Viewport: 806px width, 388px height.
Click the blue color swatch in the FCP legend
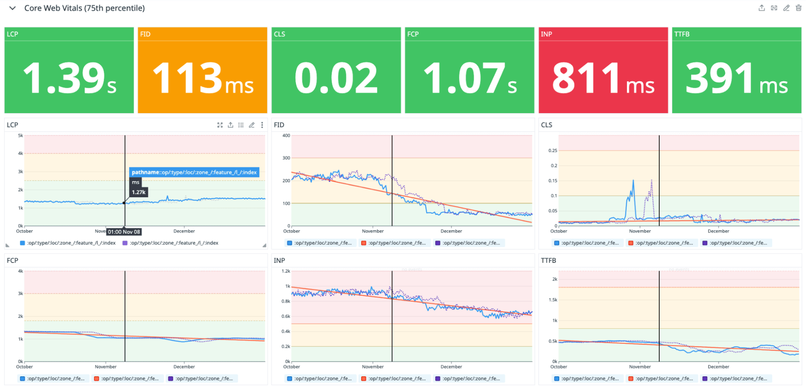(23, 378)
